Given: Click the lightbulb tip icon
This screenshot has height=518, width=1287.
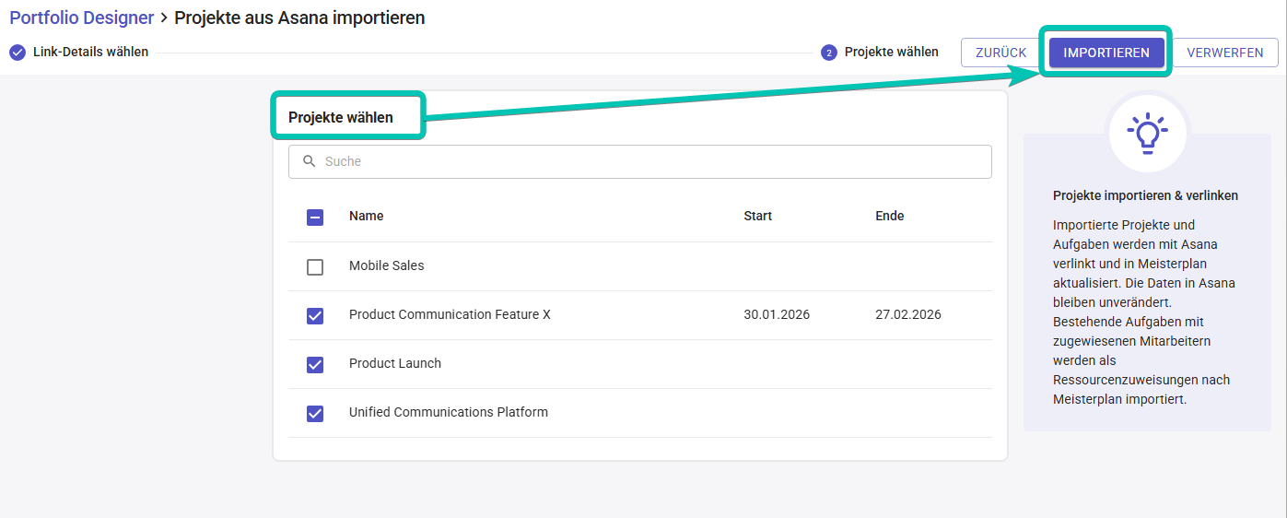Looking at the screenshot, I should coord(1147,133).
